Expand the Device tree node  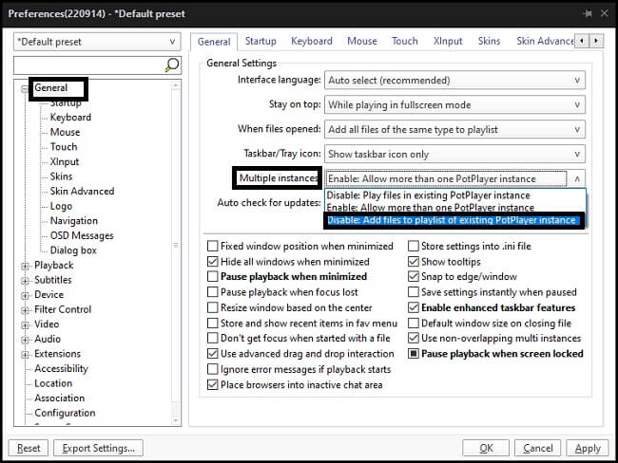coord(26,295)
